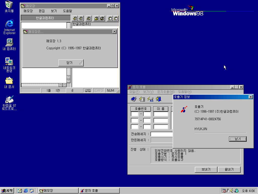Viewport: 258px width, 194px height.
Task: Click the pager phone book icon
Action: [x=134, y=99]
